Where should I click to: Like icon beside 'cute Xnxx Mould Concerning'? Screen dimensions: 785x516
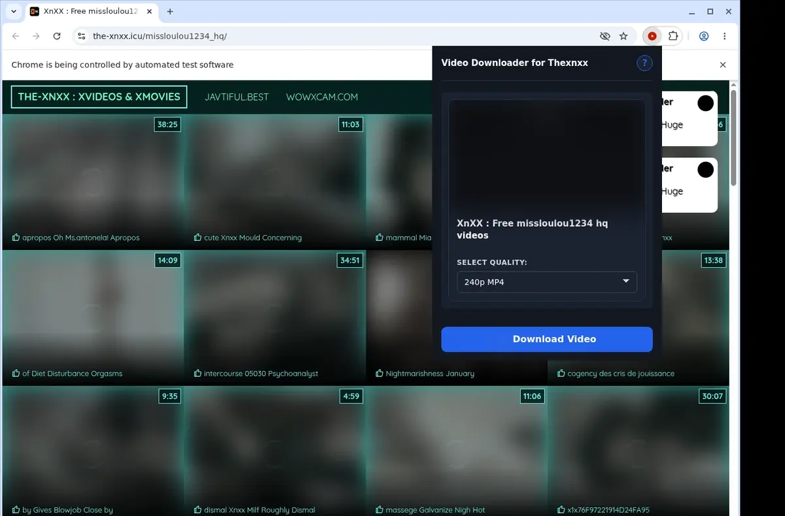[198, 237]
